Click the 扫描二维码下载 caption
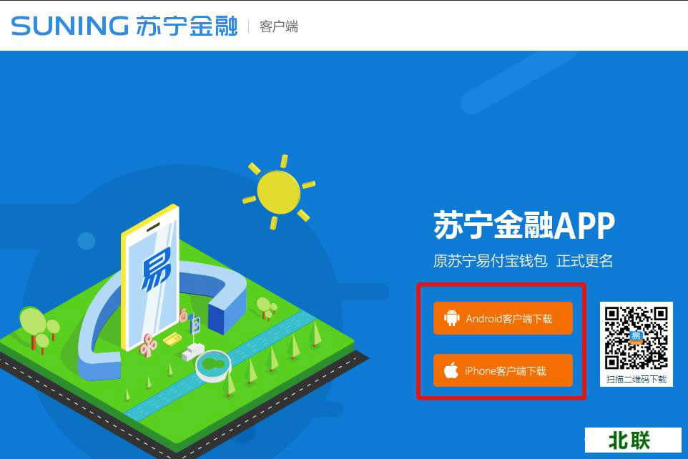Screen dimensions: 688x459 click(x=637, y=379)
